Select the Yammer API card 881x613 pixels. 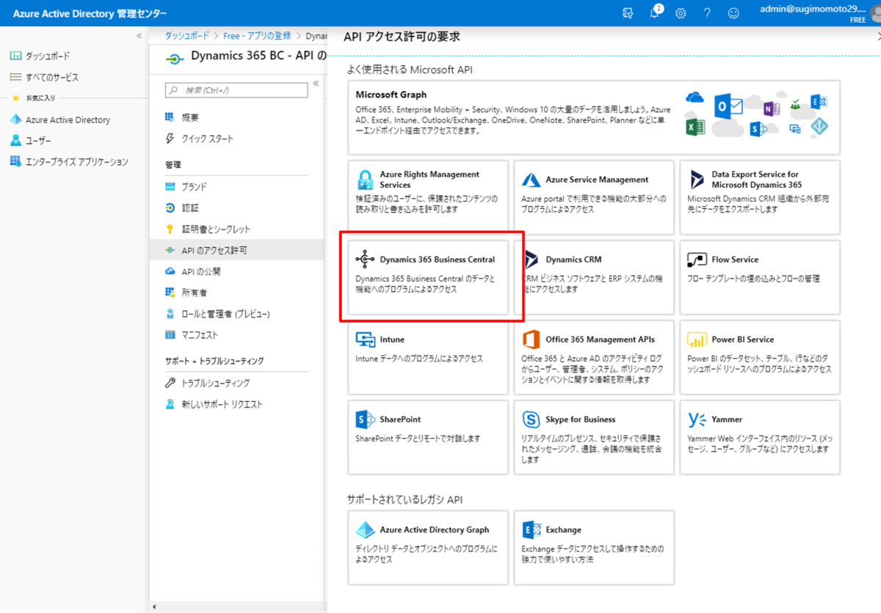point(760,437)
